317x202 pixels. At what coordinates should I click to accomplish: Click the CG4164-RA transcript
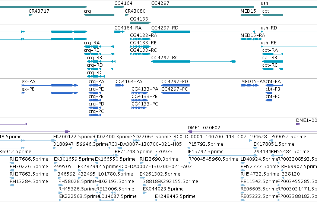pos(119,32)
